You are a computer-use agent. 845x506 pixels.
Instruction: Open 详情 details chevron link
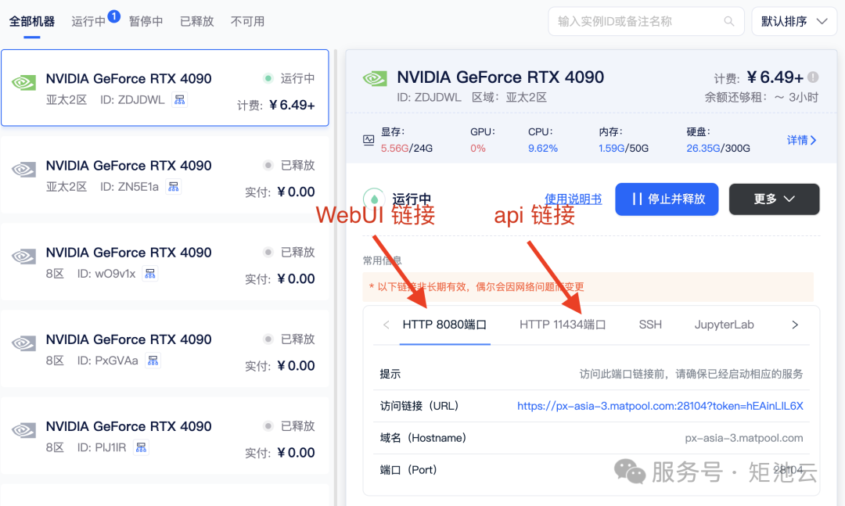[x=801, y=140]
